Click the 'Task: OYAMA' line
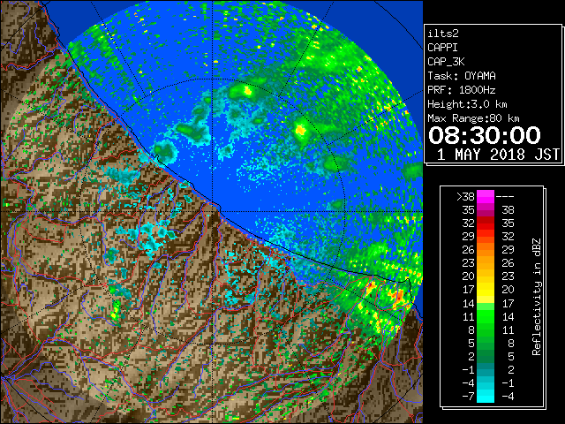The height and width of the screenshot is (424, 565). pos(462,76)
